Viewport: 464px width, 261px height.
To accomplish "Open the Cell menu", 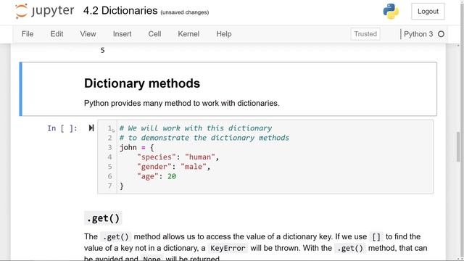I will click(x=154, y=34).
